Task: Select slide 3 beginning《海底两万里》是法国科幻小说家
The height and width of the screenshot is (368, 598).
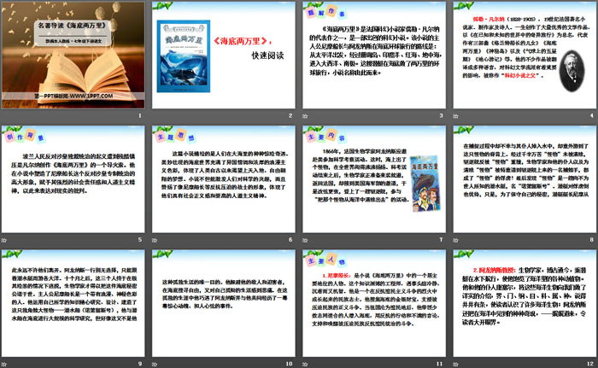Action: (x=374, y=55)
